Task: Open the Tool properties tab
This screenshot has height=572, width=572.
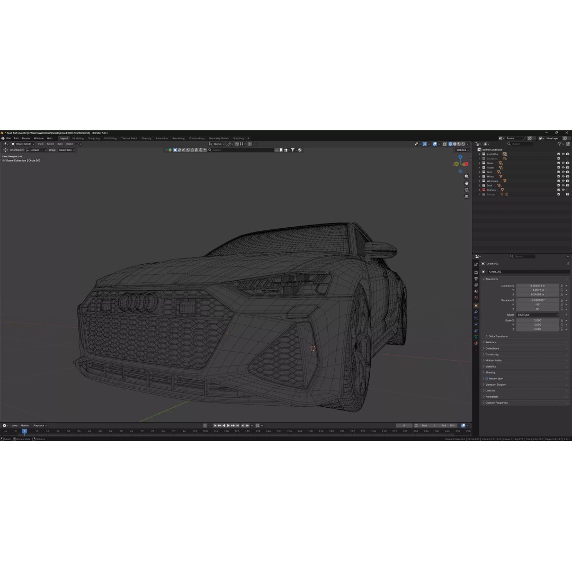Action: (476, 264)
